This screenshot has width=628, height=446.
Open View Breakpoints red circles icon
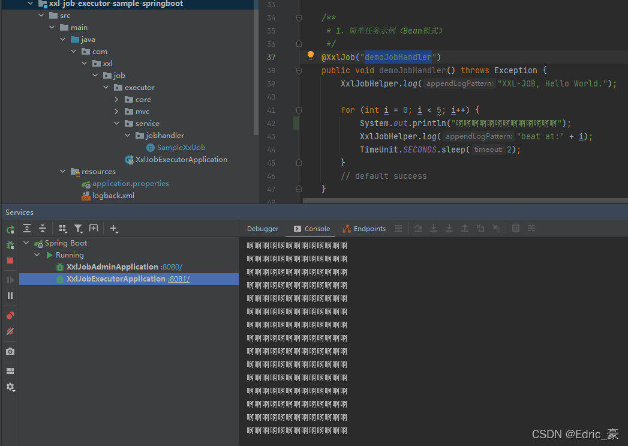[10, 315]
